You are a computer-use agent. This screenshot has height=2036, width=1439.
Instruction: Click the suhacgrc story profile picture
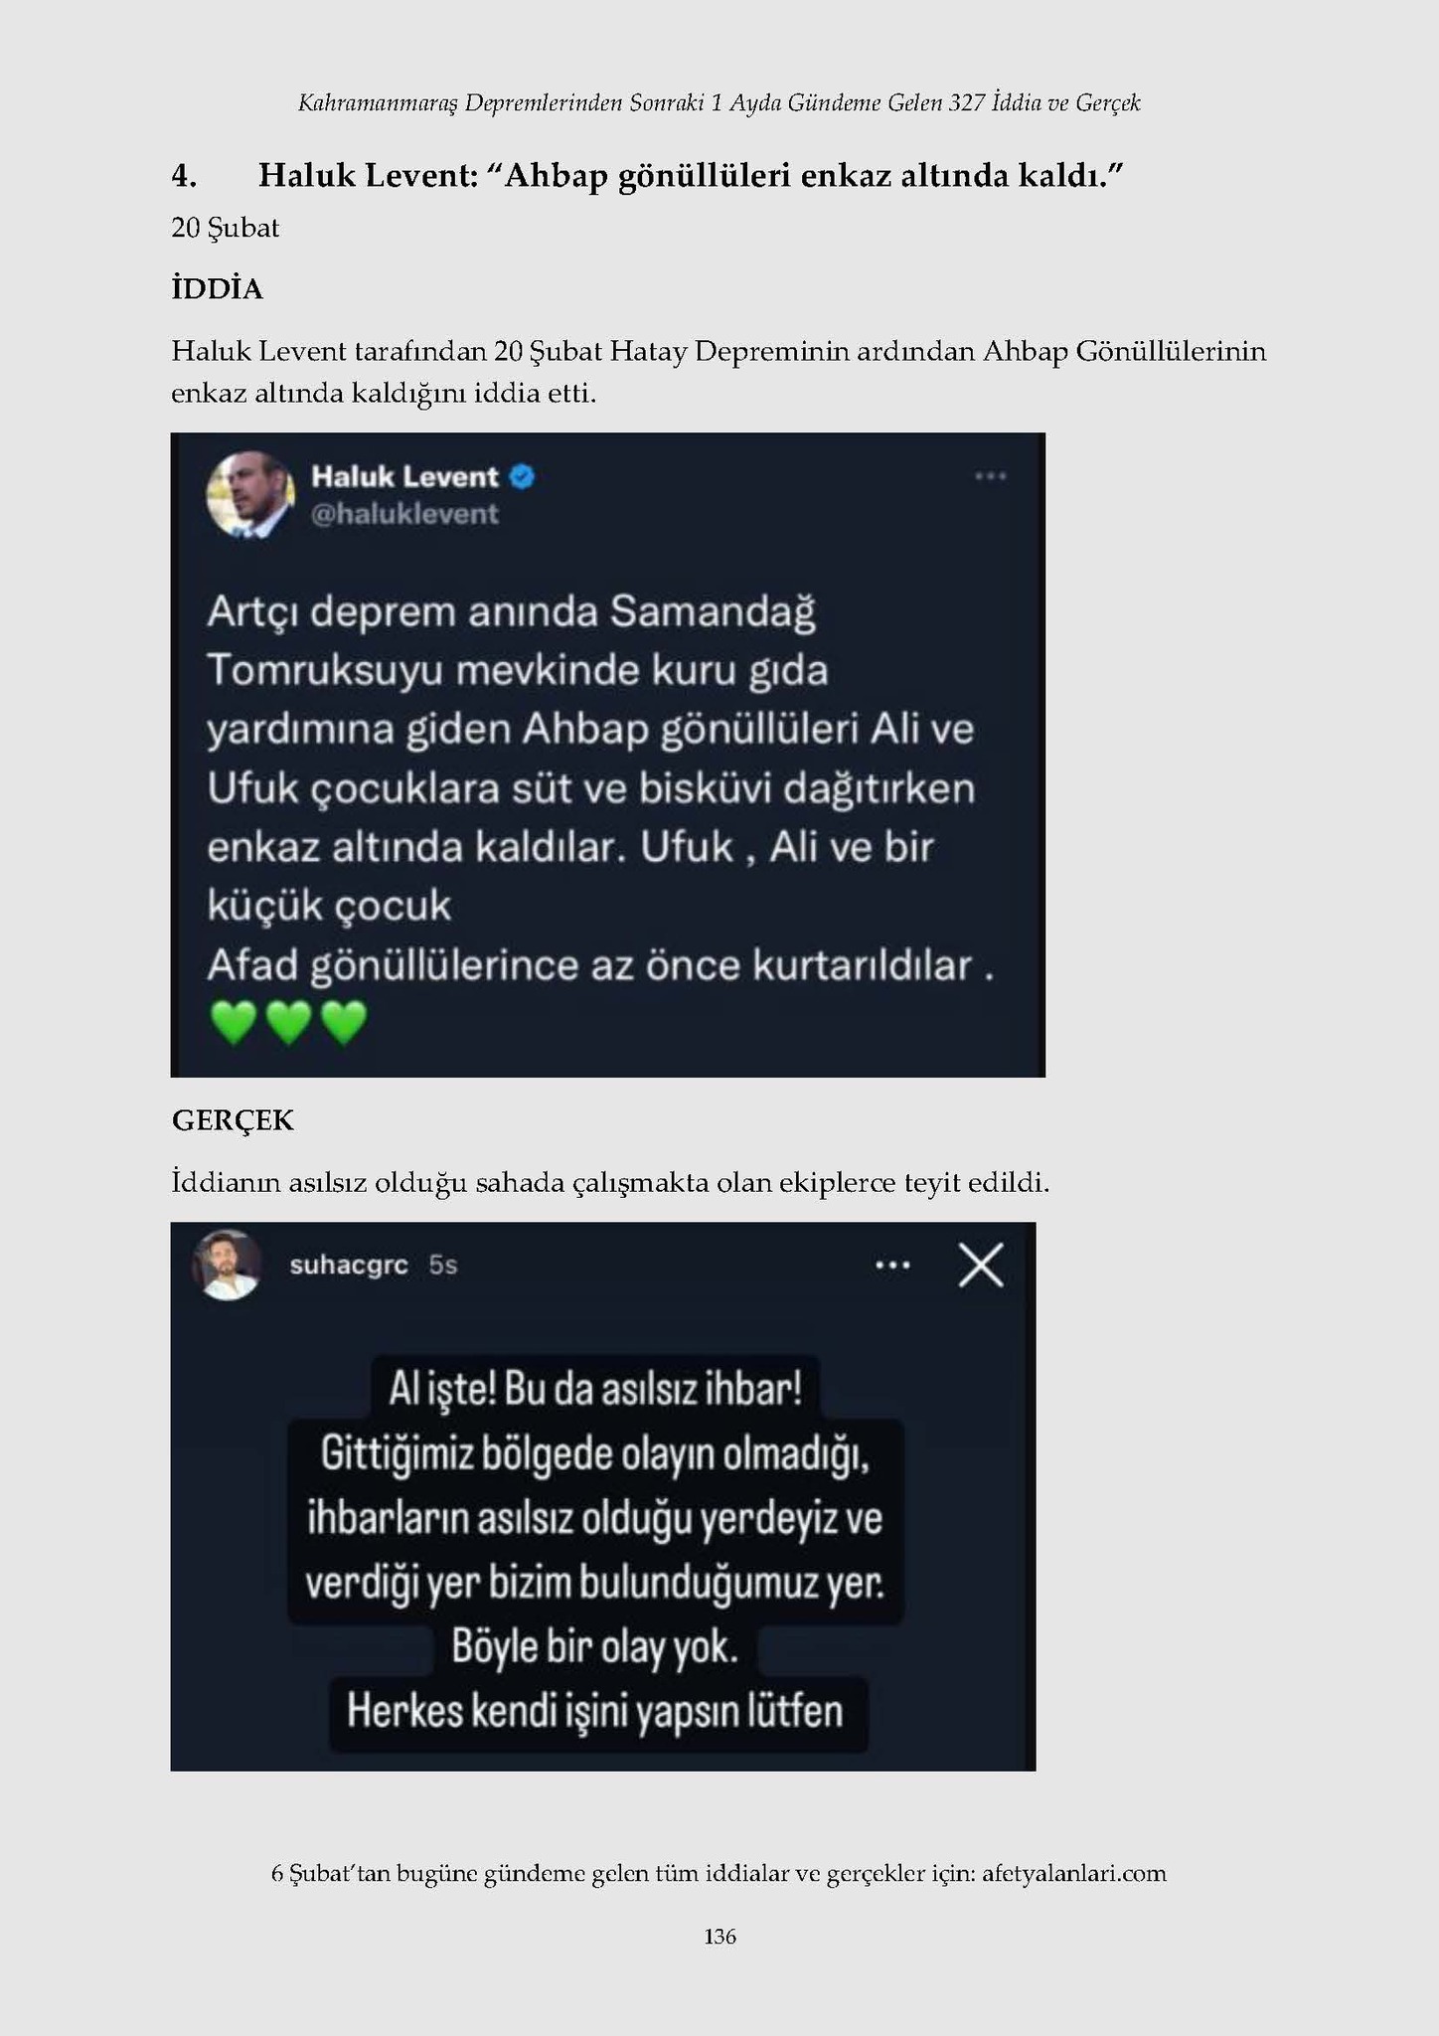(228, 1265)
